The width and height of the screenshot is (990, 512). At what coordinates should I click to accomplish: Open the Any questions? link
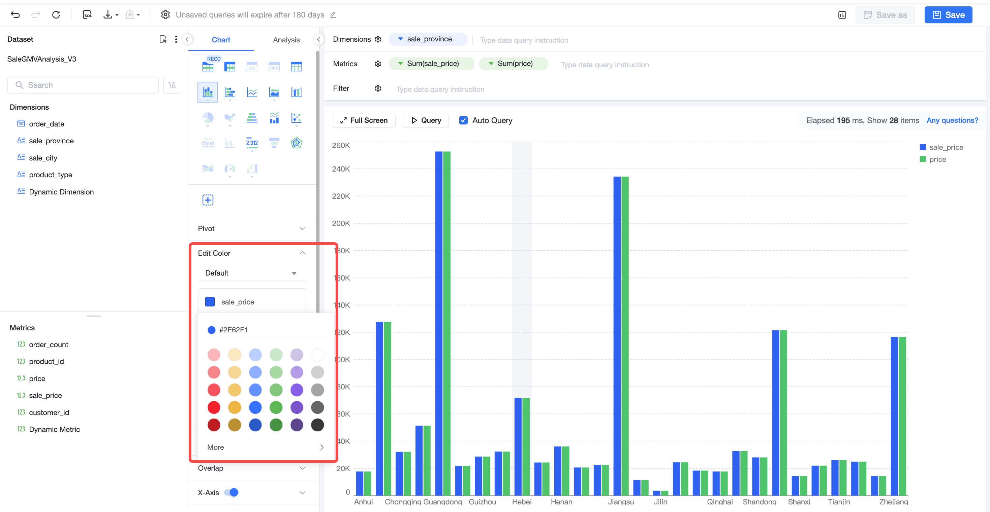point(952,120)
